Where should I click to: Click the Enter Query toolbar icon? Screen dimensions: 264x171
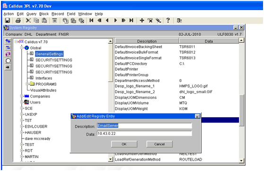tap(65, 20)
